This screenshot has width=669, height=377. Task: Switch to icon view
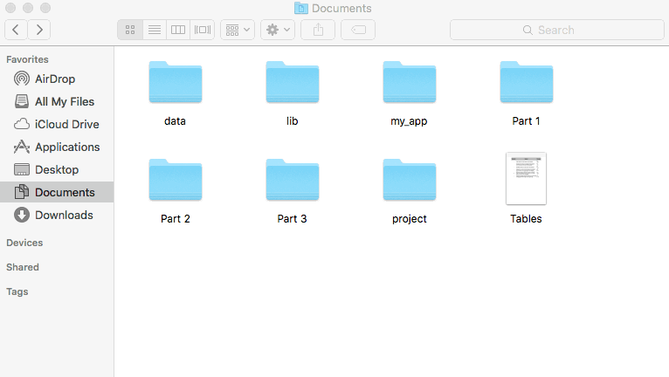point(130,30)
